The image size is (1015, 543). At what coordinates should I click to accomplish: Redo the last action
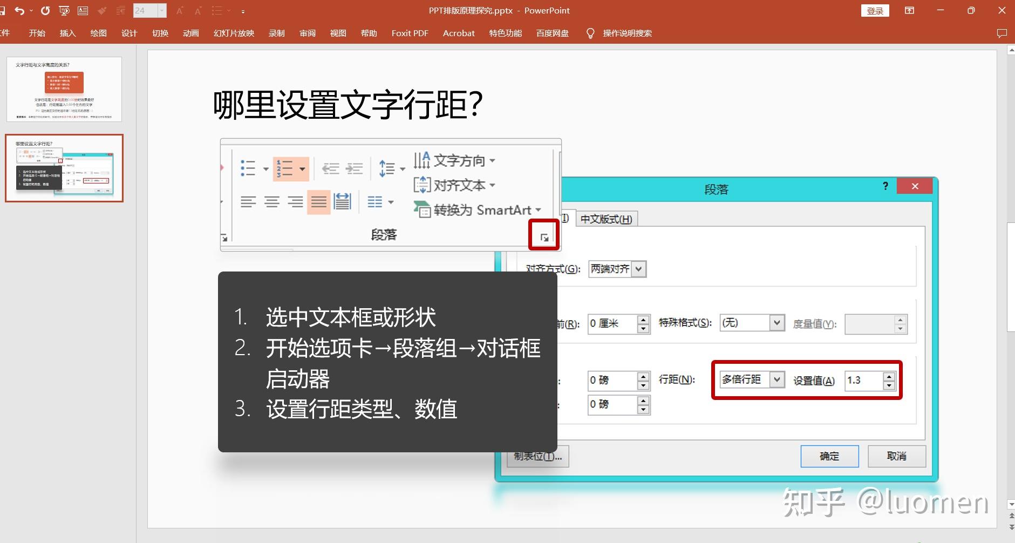point(46,10)
